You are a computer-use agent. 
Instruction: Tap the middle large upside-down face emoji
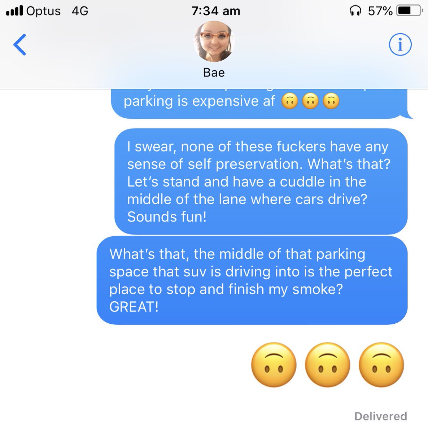[x=327, y=365]
